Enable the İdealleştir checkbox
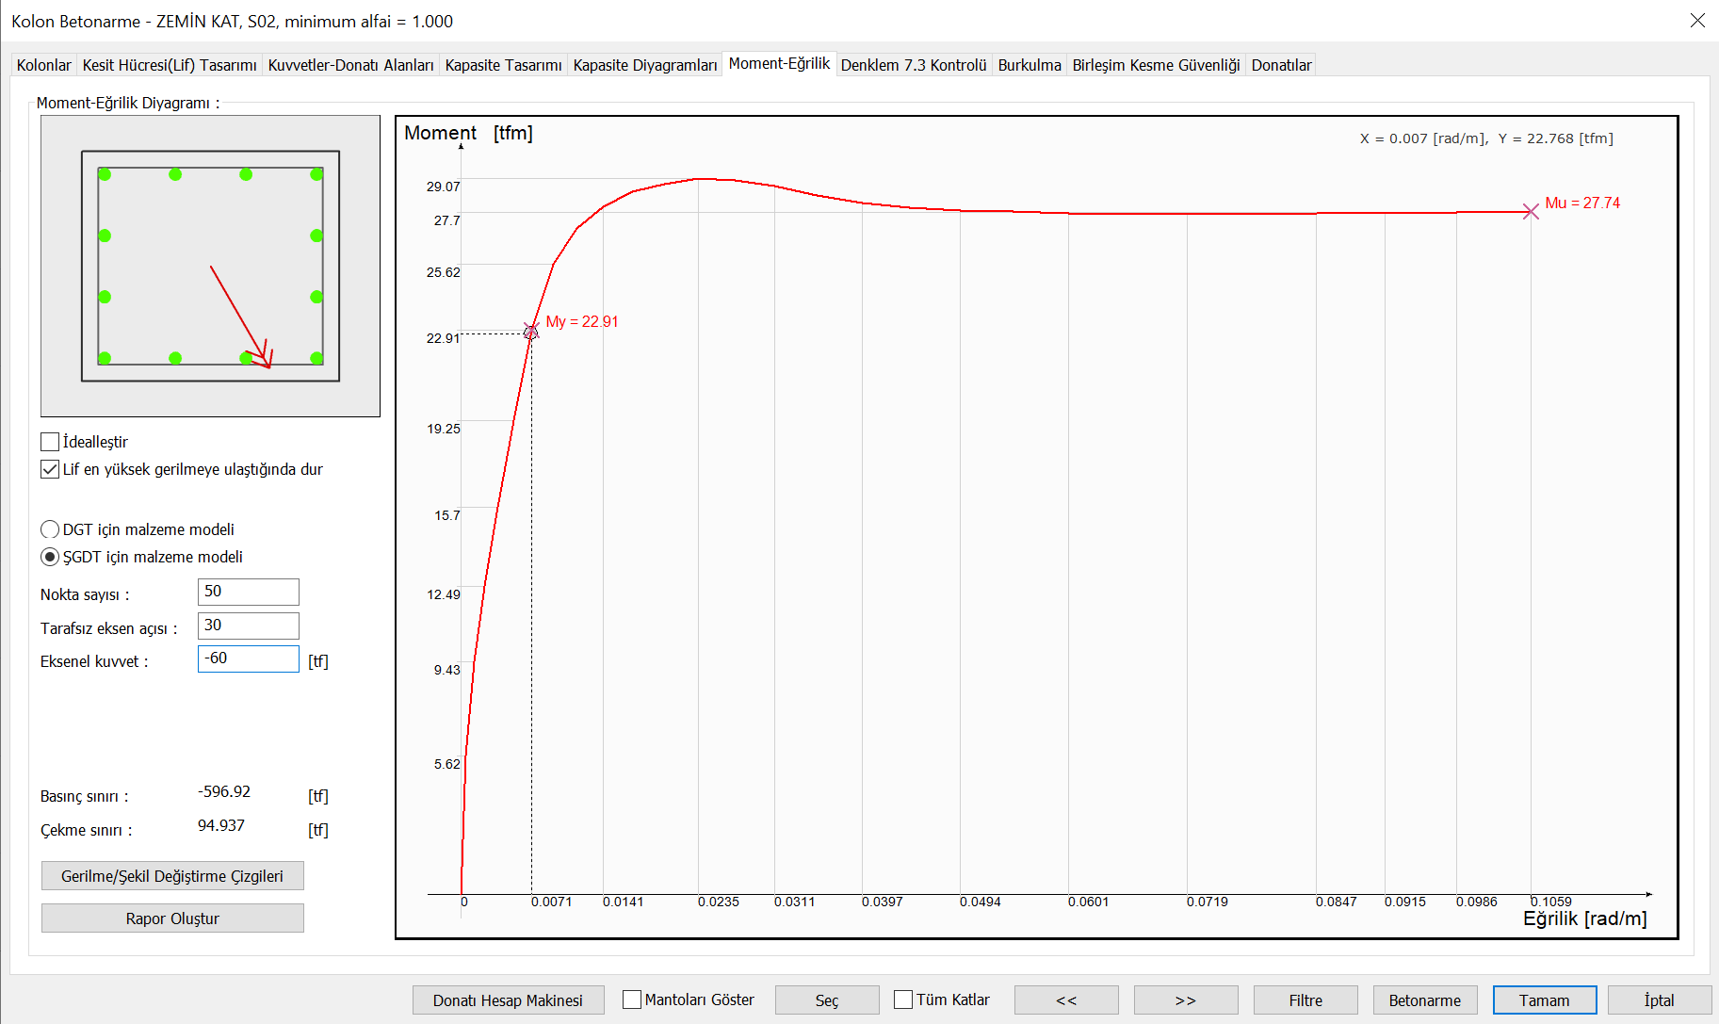Image resolution: width=1719 pixels, height=1024 pixels. (51, 442)
